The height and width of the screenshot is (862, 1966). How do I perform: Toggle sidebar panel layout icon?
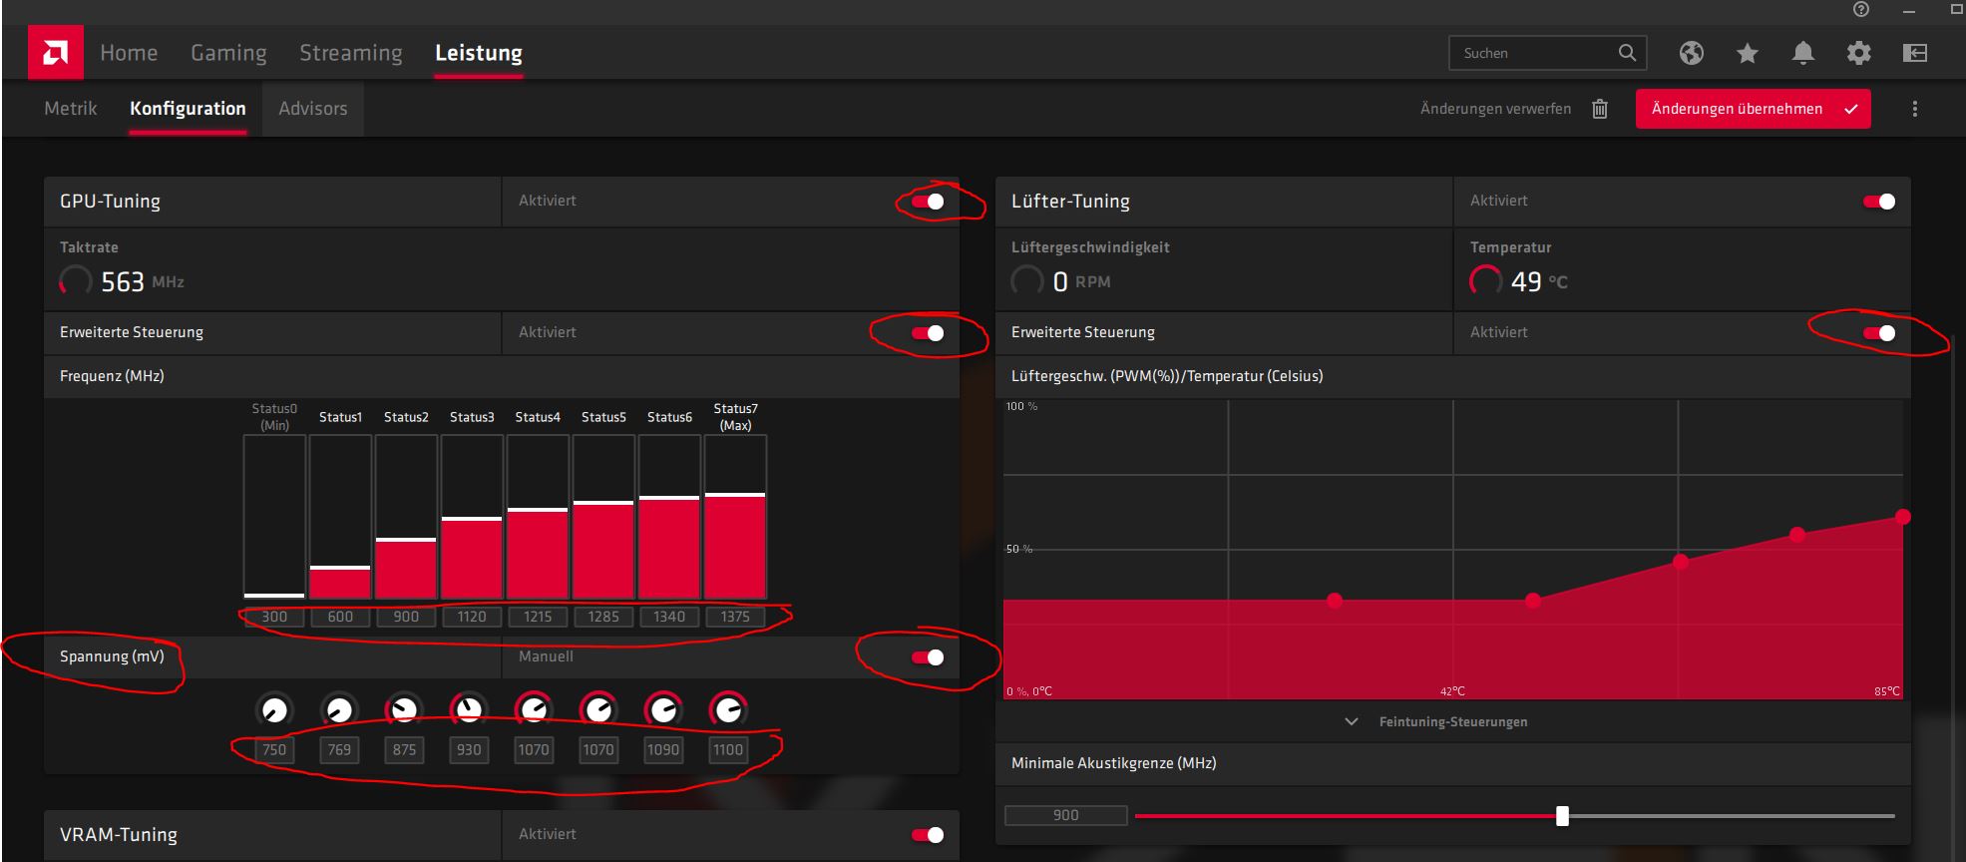pyautogui.click(x=1915, y=53)
